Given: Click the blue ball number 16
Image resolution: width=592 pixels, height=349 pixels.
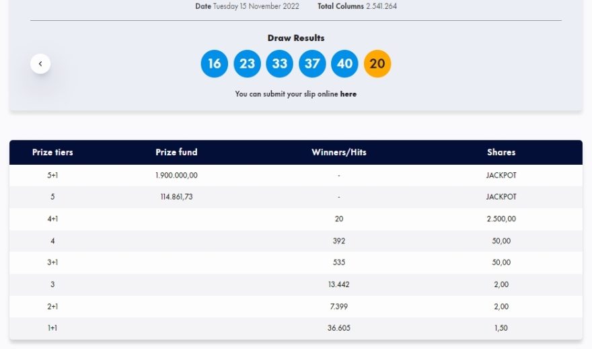Looking at the screenshot, I should (x=214, y=64).
